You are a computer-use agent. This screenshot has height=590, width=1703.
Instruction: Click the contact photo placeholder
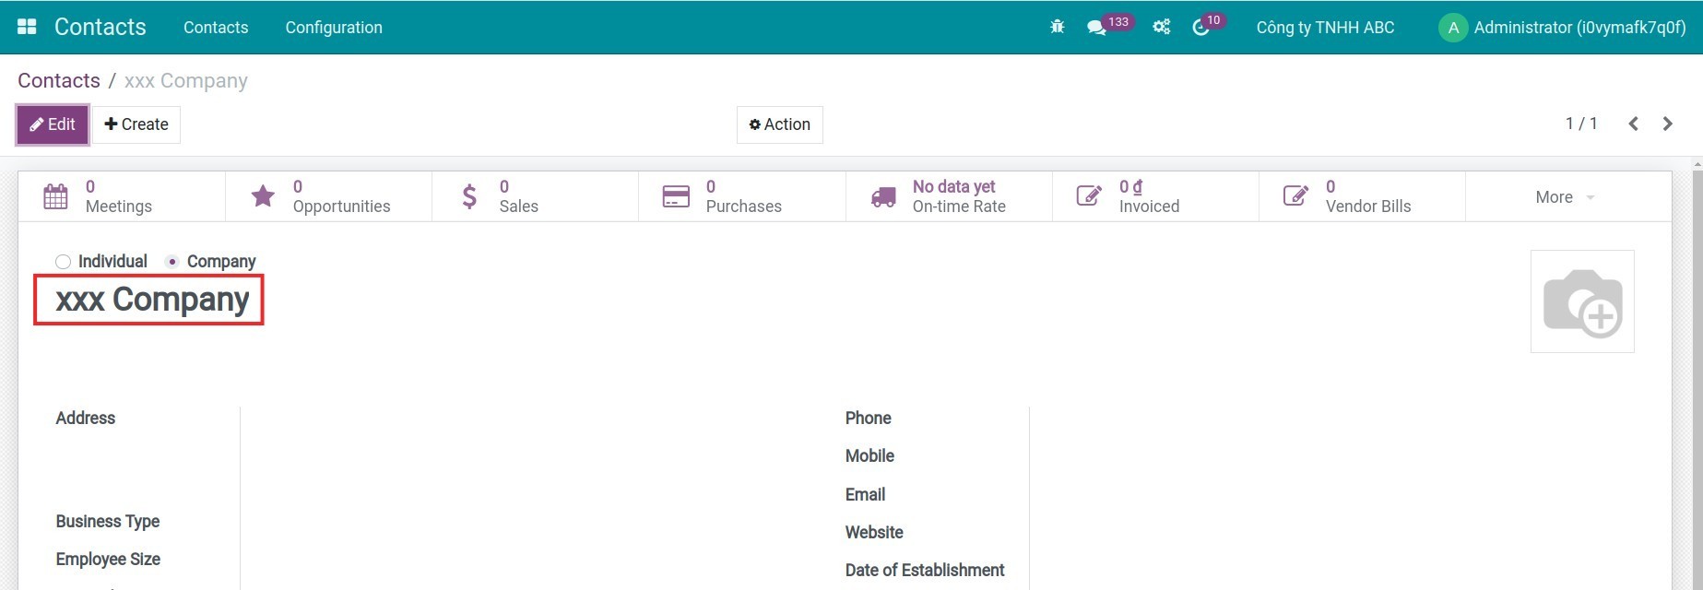1581,301
